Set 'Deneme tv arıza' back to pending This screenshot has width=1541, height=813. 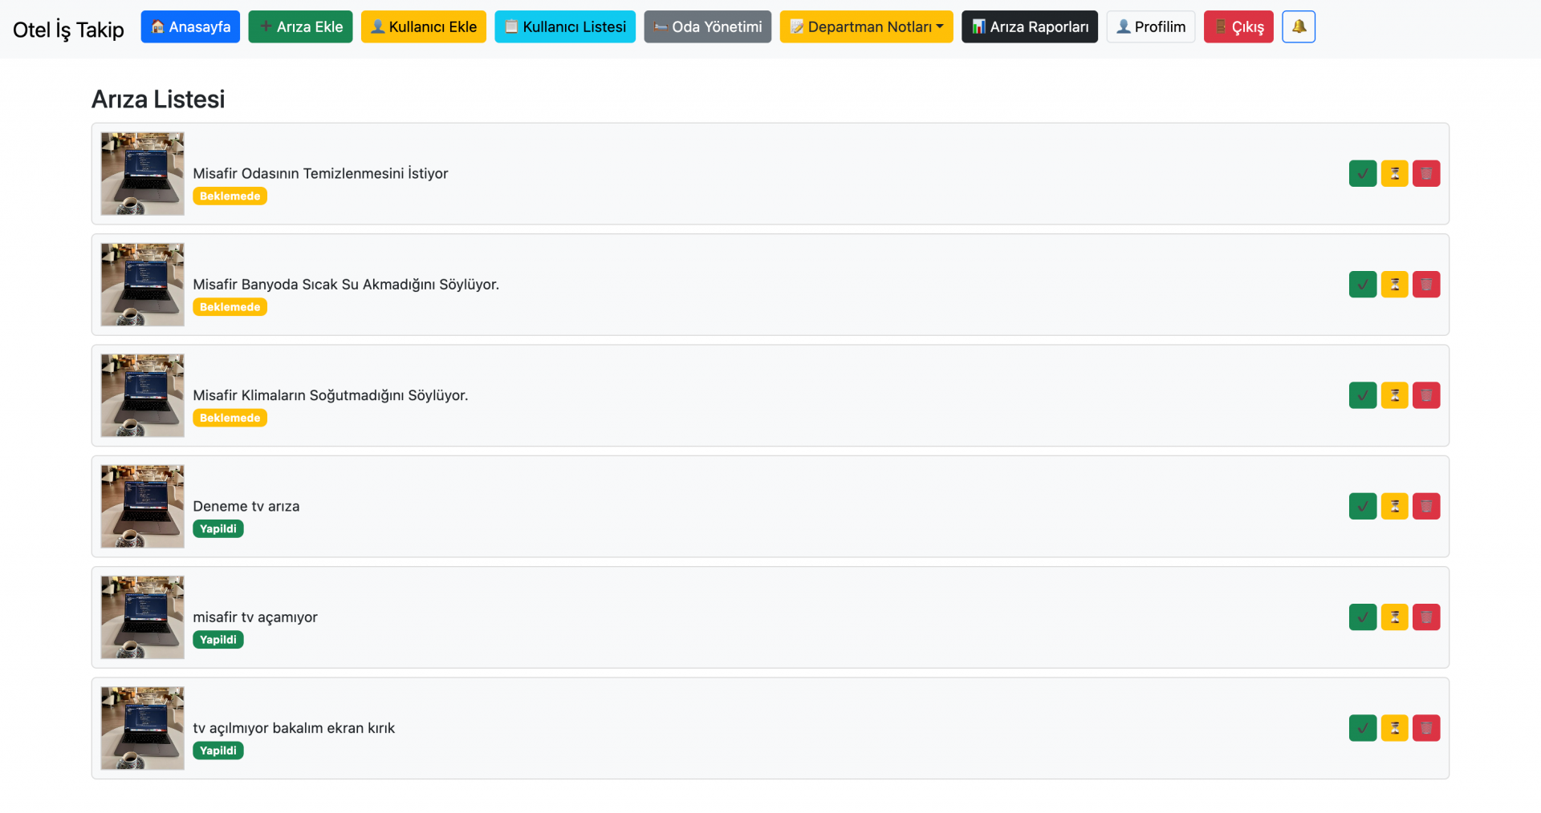tap(1394, 506)
